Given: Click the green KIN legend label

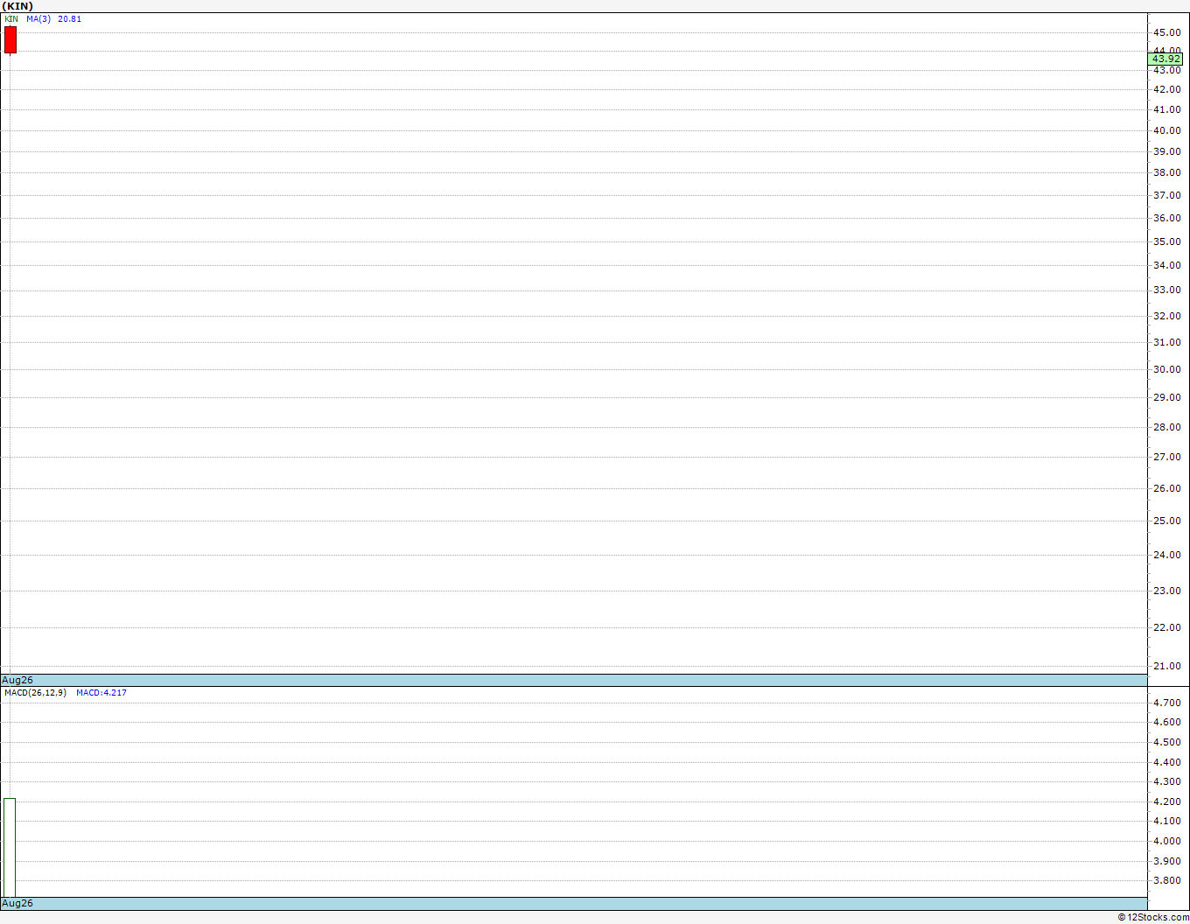Looking at the screenshot, I should point(11,18).
